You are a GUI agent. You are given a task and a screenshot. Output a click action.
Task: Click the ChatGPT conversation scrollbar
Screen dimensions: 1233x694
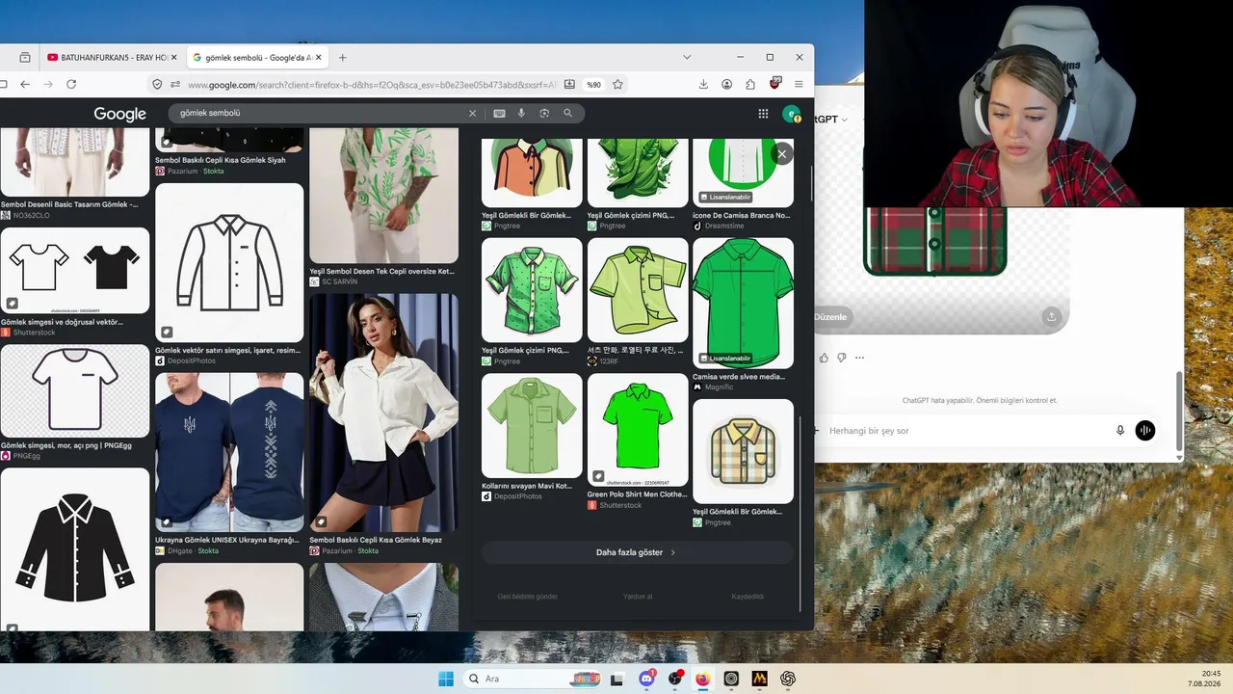click(x=1179, y=410)
